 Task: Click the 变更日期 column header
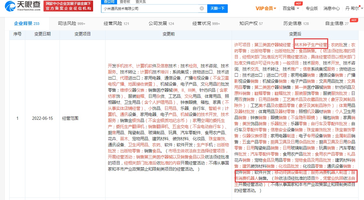[x=42, y=34]
